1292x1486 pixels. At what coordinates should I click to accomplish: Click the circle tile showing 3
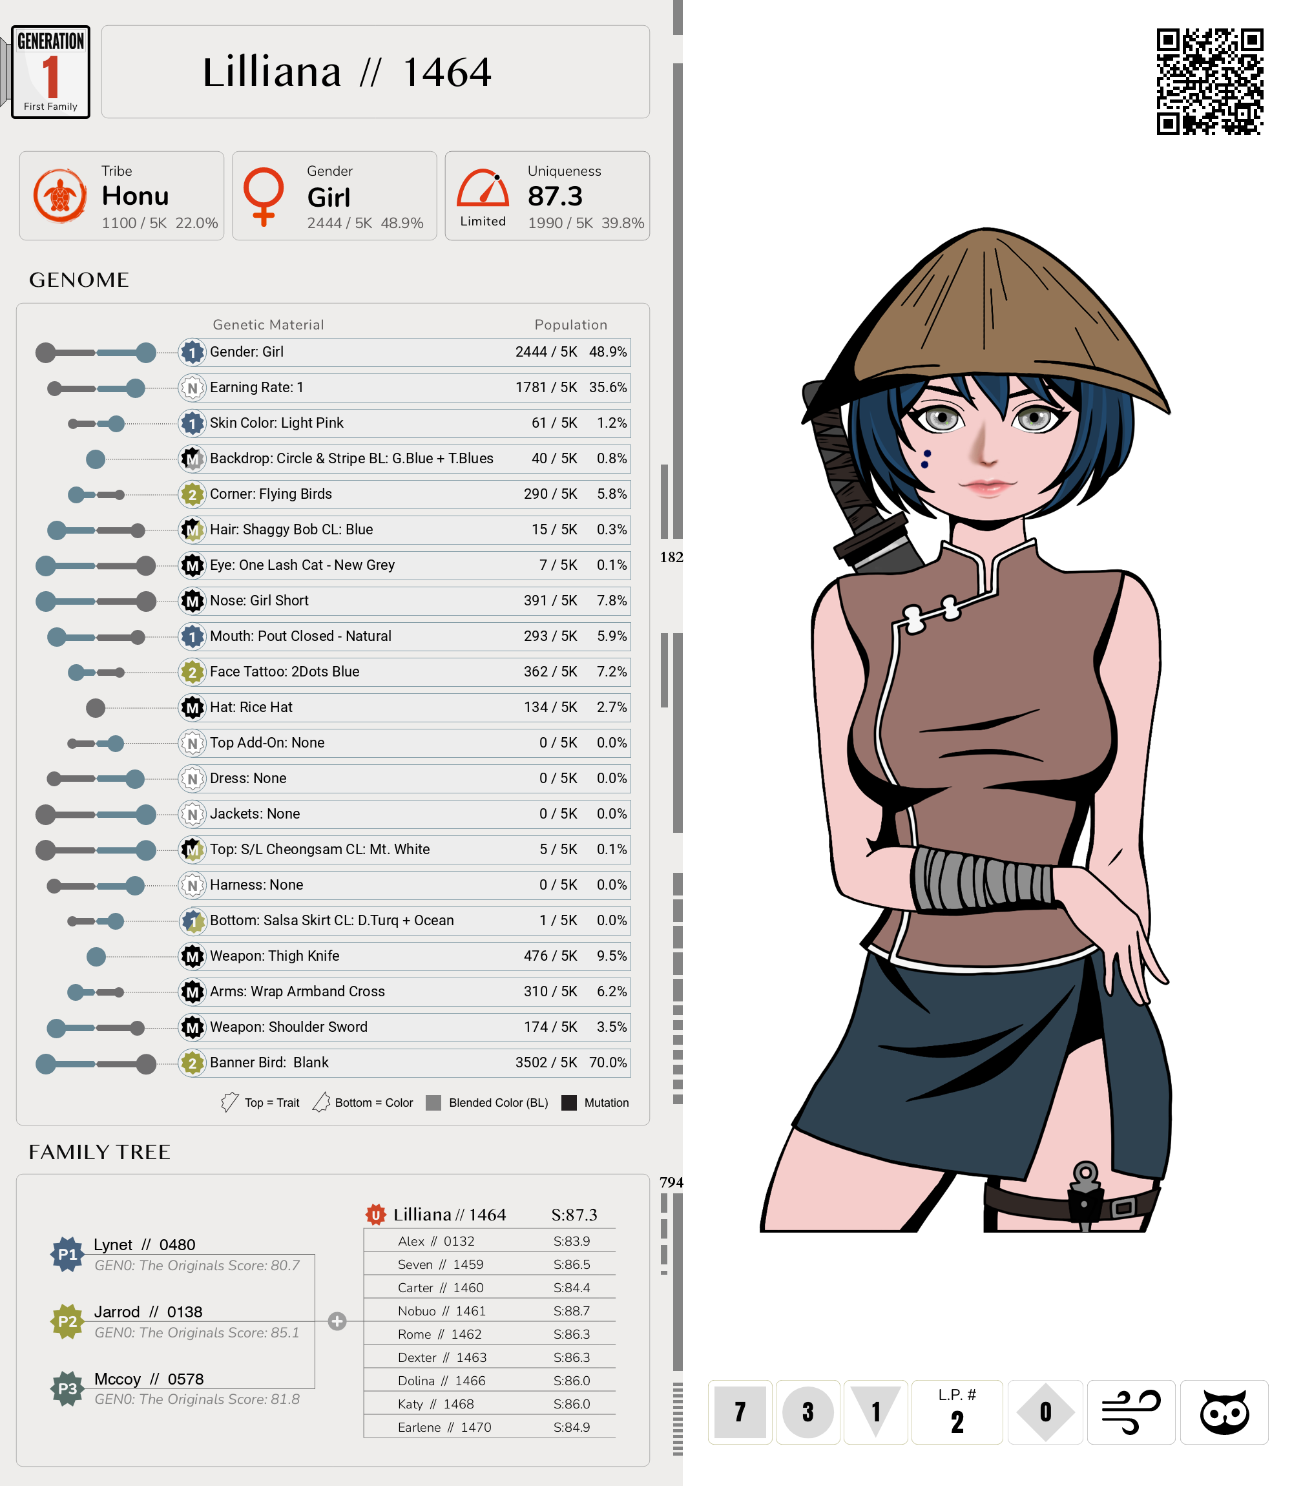click(807, 1412)
